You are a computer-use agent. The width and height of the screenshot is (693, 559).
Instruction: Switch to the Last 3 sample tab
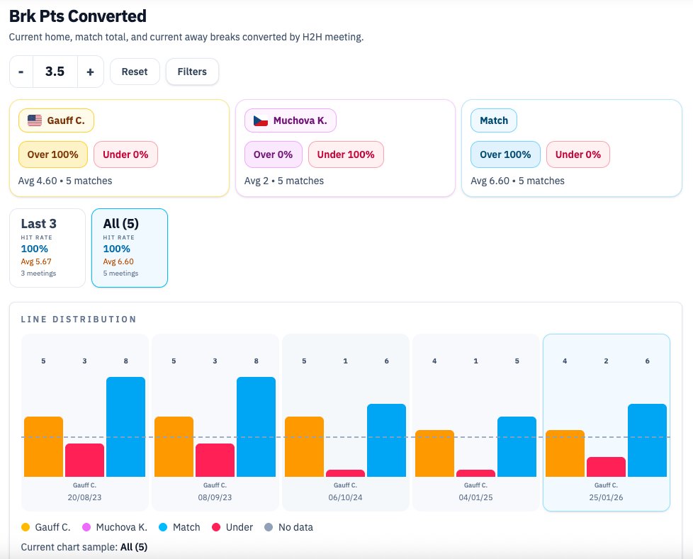47,247
